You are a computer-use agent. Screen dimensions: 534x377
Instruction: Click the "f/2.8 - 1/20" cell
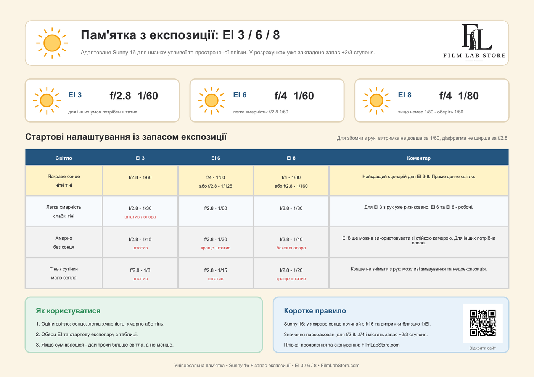tap(291, 270)
